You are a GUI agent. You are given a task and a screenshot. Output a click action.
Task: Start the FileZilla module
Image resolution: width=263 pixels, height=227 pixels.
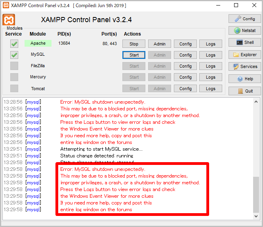134,66
